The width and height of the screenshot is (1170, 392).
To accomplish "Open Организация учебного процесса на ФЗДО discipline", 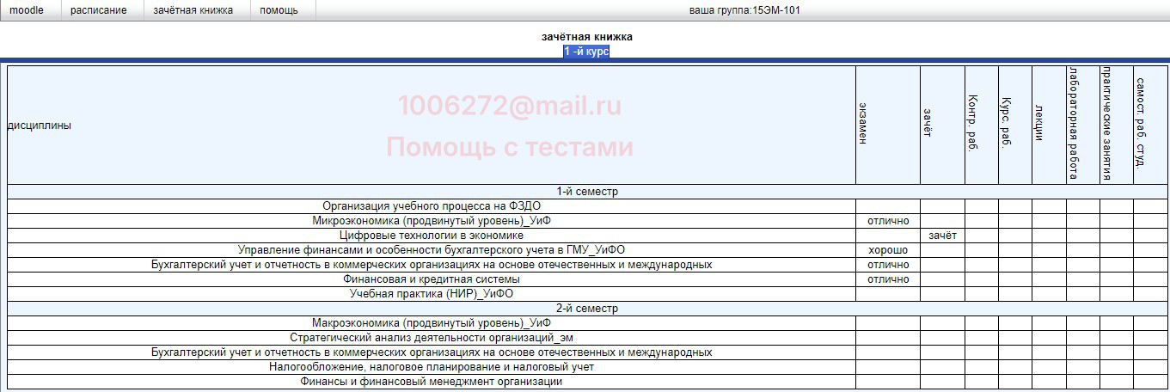I will point(432,206).
